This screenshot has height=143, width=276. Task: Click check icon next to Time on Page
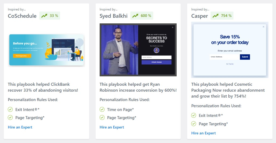tap(102, 109)
